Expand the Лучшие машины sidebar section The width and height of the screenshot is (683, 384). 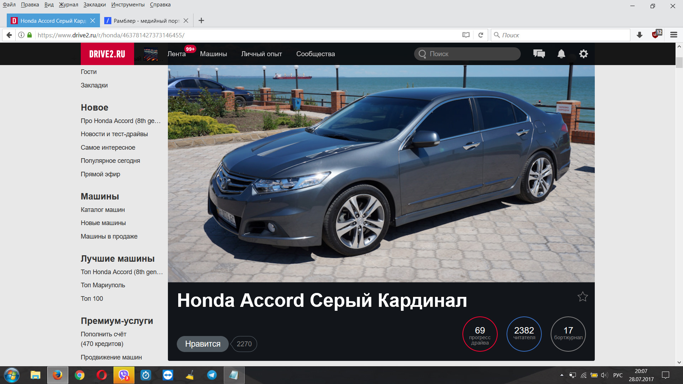click(x=117, y=259)
